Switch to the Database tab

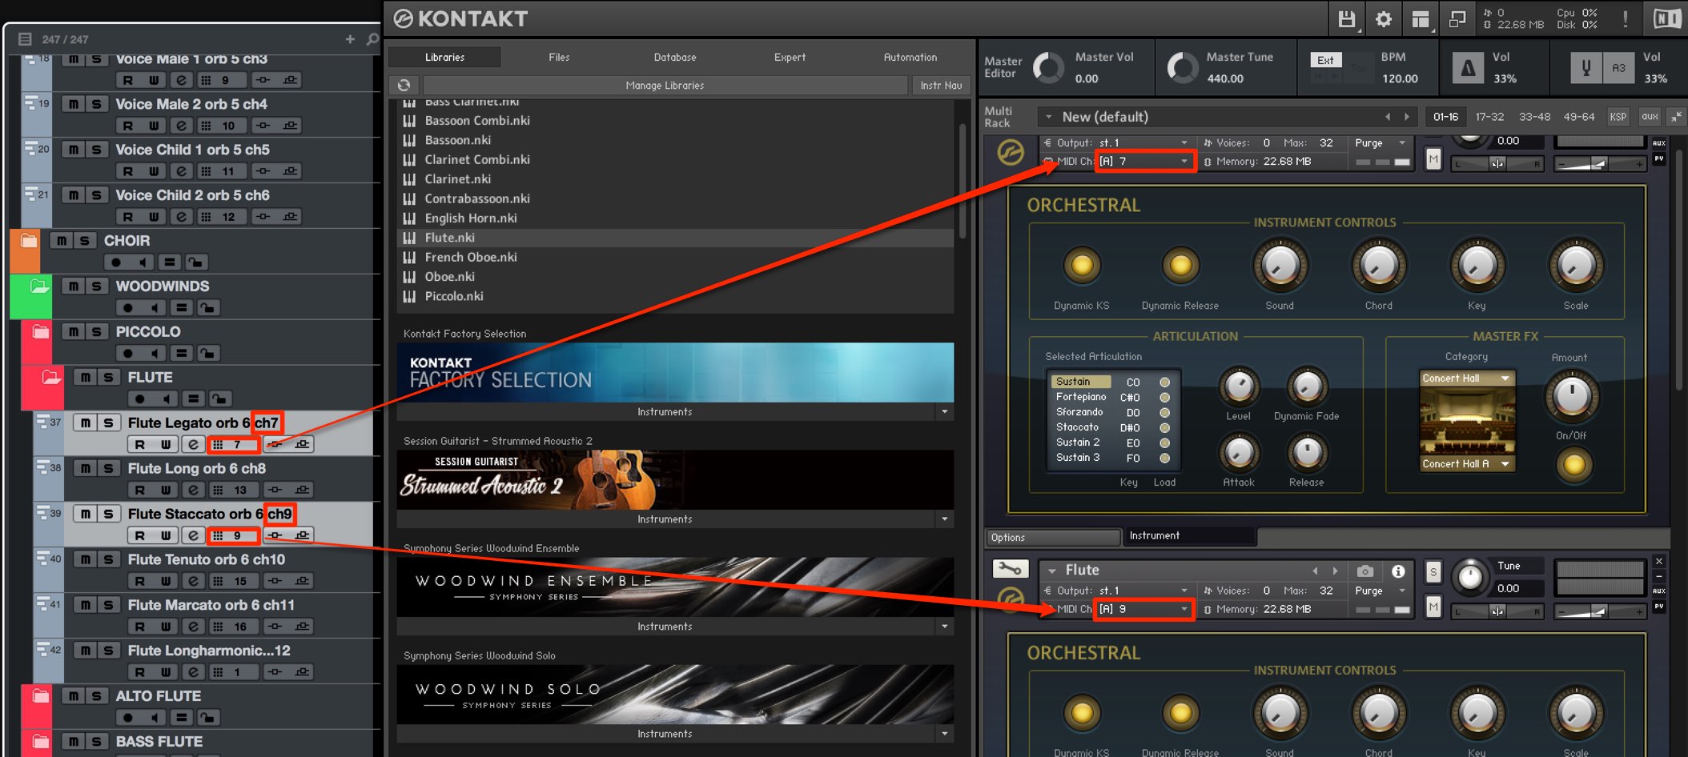tap(675, 57)
